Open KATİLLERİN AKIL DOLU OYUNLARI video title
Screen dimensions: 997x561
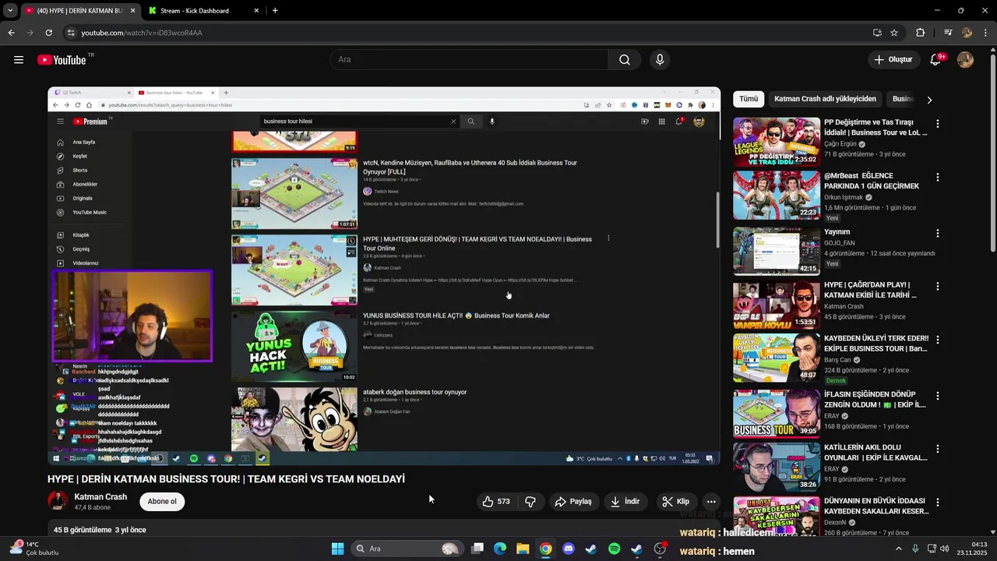pos(875,453)
